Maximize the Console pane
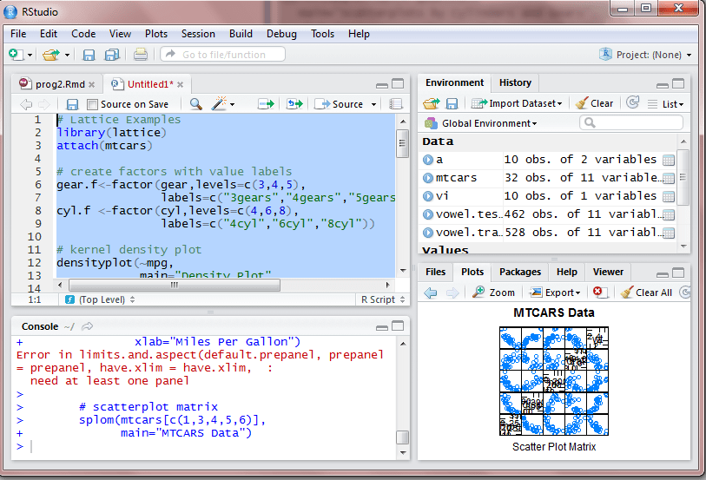 point(398,325)
